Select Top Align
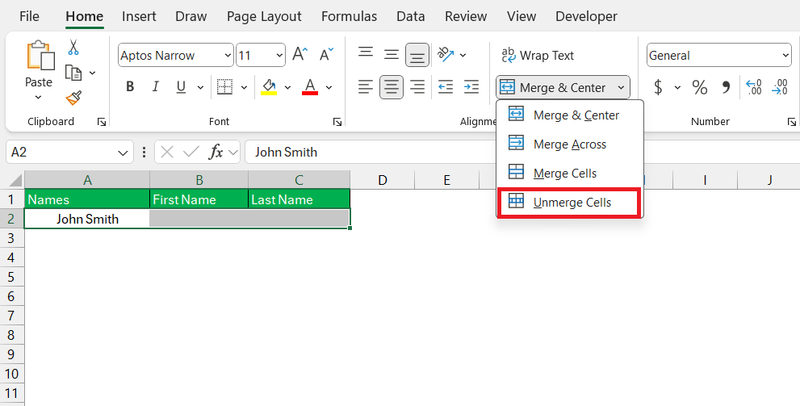This screenshot has height=406, width=800. click(366, 53)
